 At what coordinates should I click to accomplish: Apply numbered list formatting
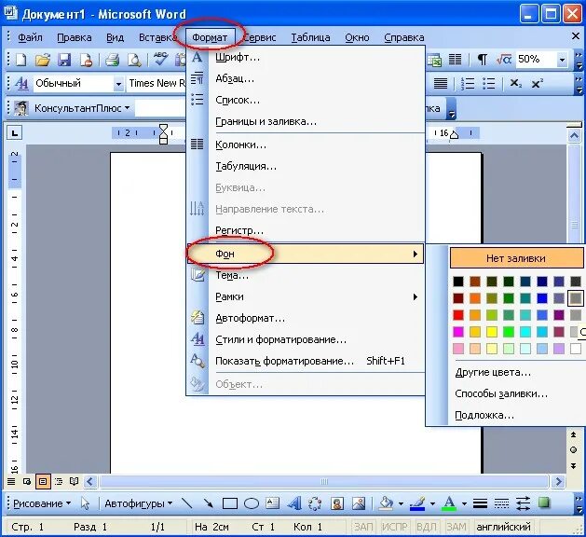(467, 83)
